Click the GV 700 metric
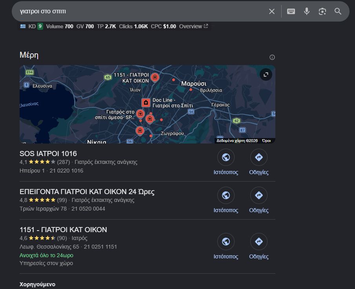 [85, 27]
